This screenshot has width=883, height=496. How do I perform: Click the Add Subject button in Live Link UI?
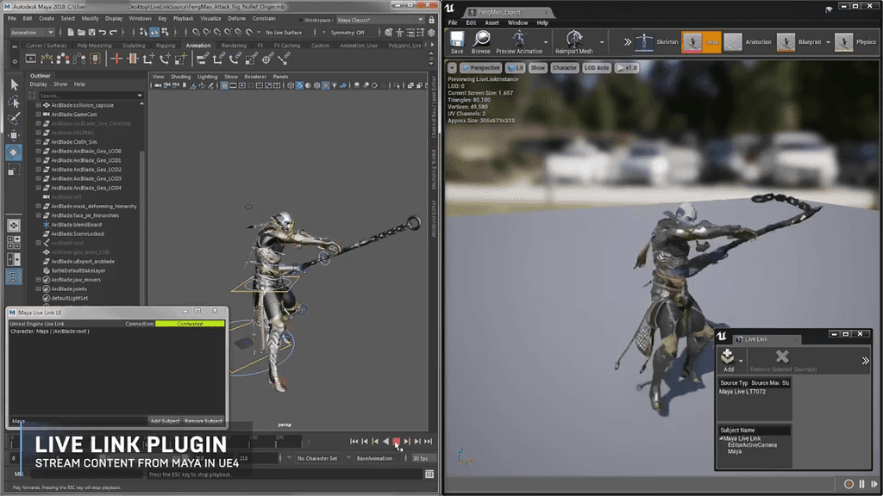tap(165, 421)
